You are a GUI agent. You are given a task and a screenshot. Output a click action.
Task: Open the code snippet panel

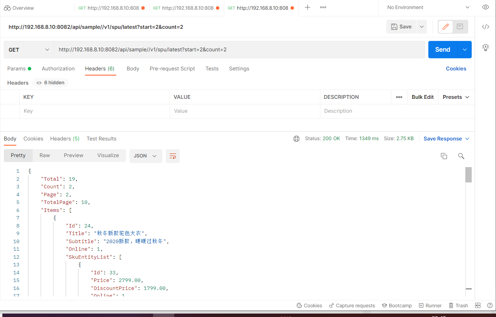486,26
